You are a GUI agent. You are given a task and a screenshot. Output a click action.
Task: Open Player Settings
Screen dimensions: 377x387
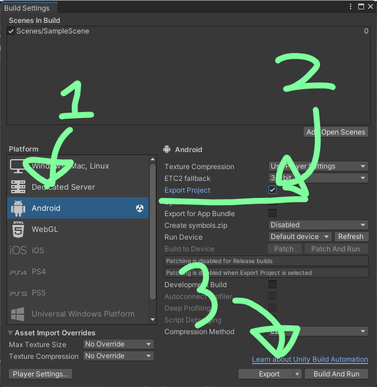point(41,374)
